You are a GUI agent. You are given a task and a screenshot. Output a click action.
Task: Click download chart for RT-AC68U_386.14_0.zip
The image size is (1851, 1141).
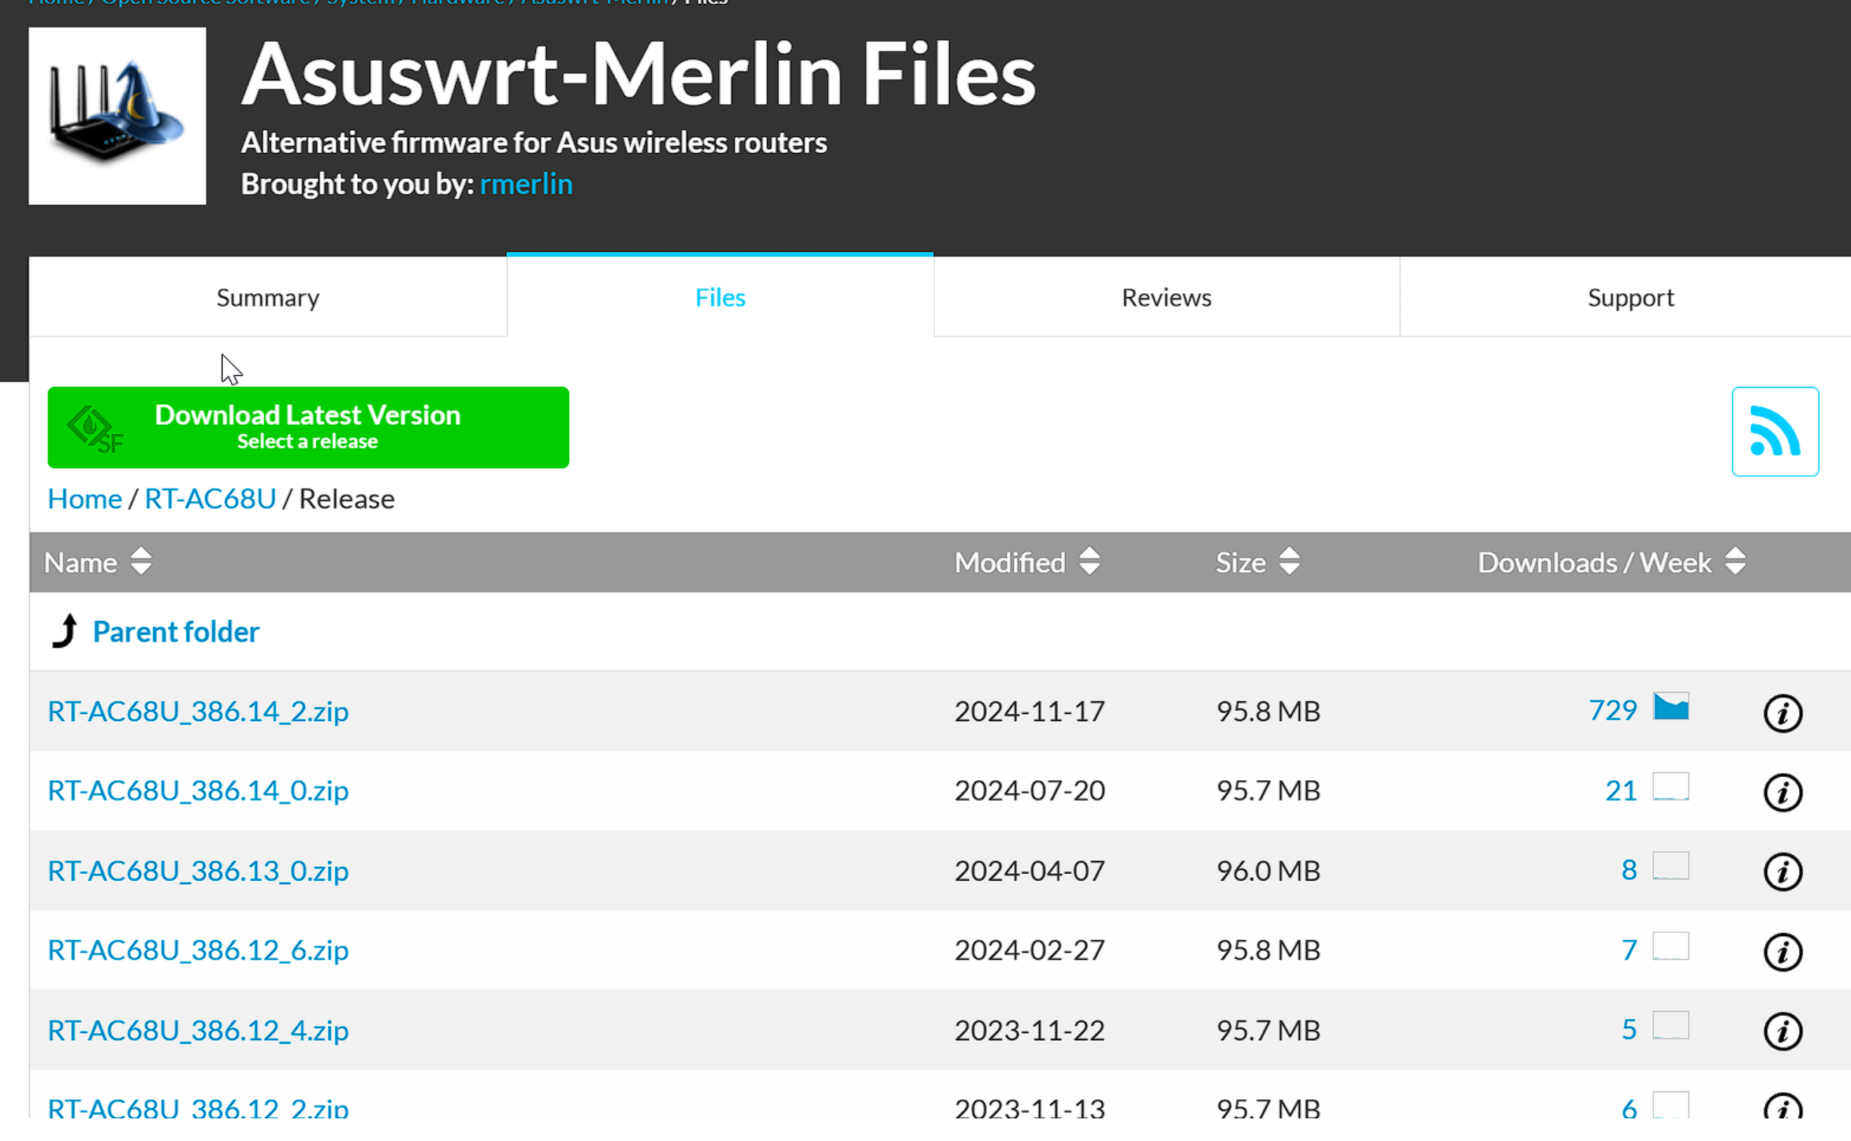coord(1670,786)
